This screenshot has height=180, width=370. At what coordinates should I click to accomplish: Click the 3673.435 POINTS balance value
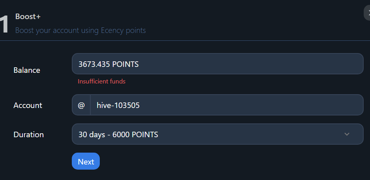point(108,64)
